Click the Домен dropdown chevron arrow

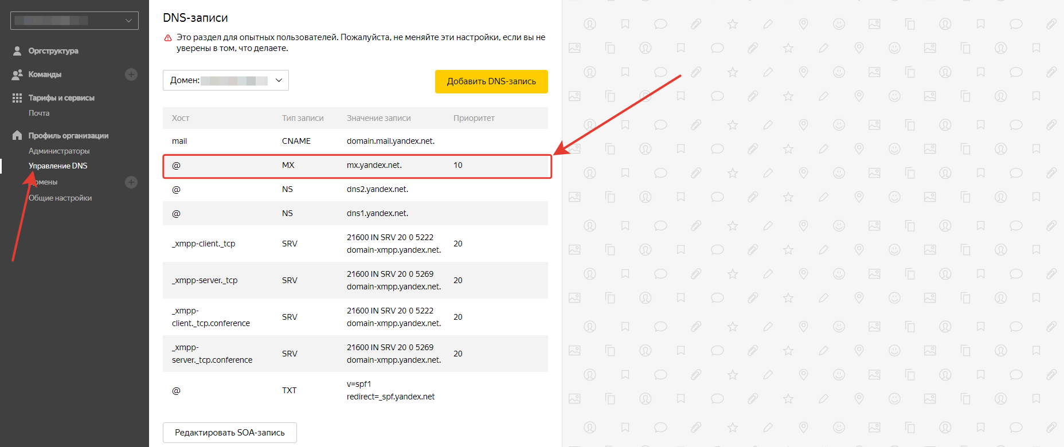(x=279, y=80)
